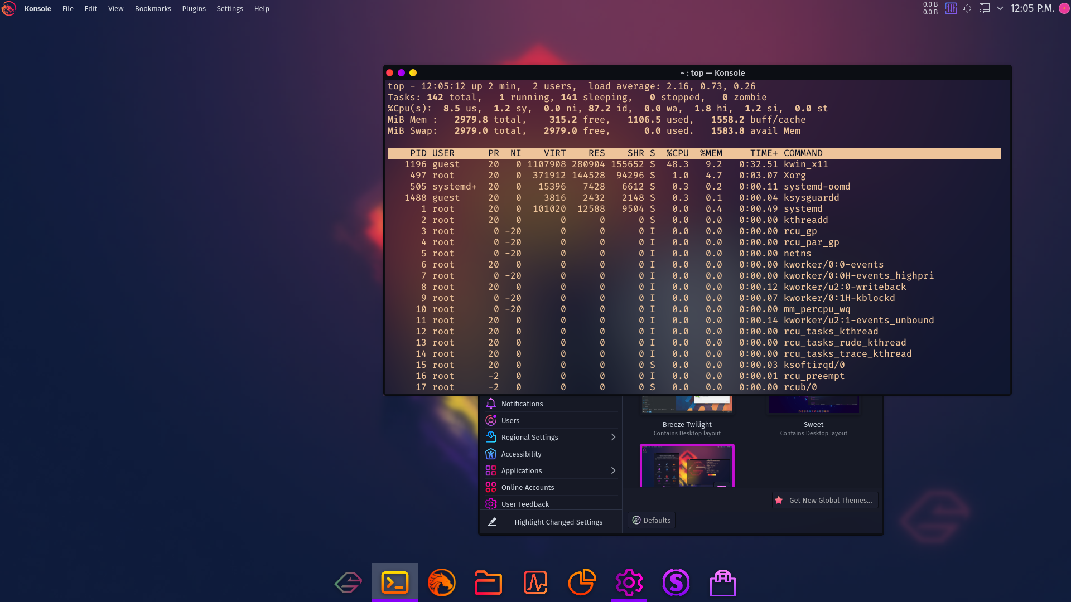The image size is (1071, 602).
Task: Launch the Garuda logo launcher in the dock
Action: pyautogui.click(x=348, y=583)
